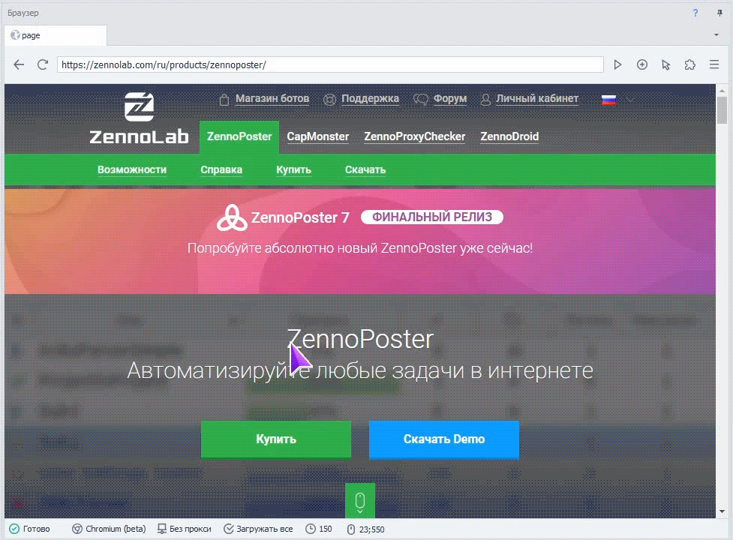Click the banner text 'Попробуйте абсолютно новый ZennoPoster уже сейчас!'
Screen dimensions: 733x540
360,247
